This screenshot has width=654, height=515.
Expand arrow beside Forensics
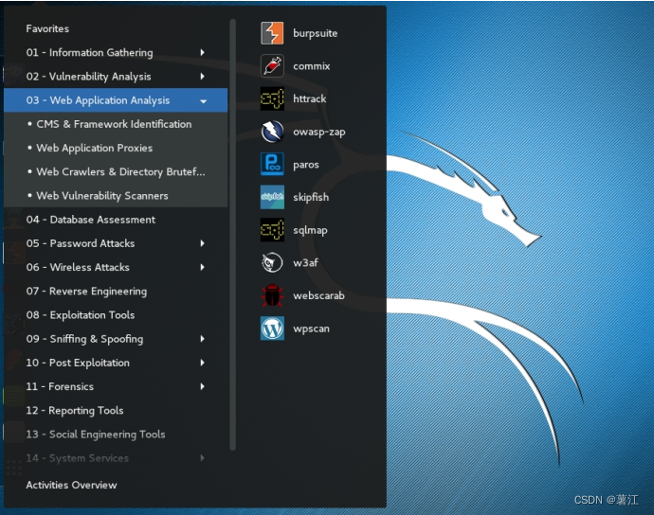pos(202,386)
